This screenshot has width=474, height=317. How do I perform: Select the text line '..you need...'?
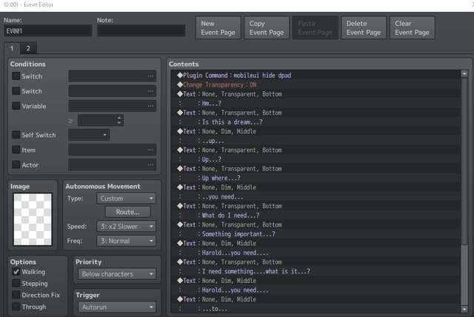[x=316, y=197]
